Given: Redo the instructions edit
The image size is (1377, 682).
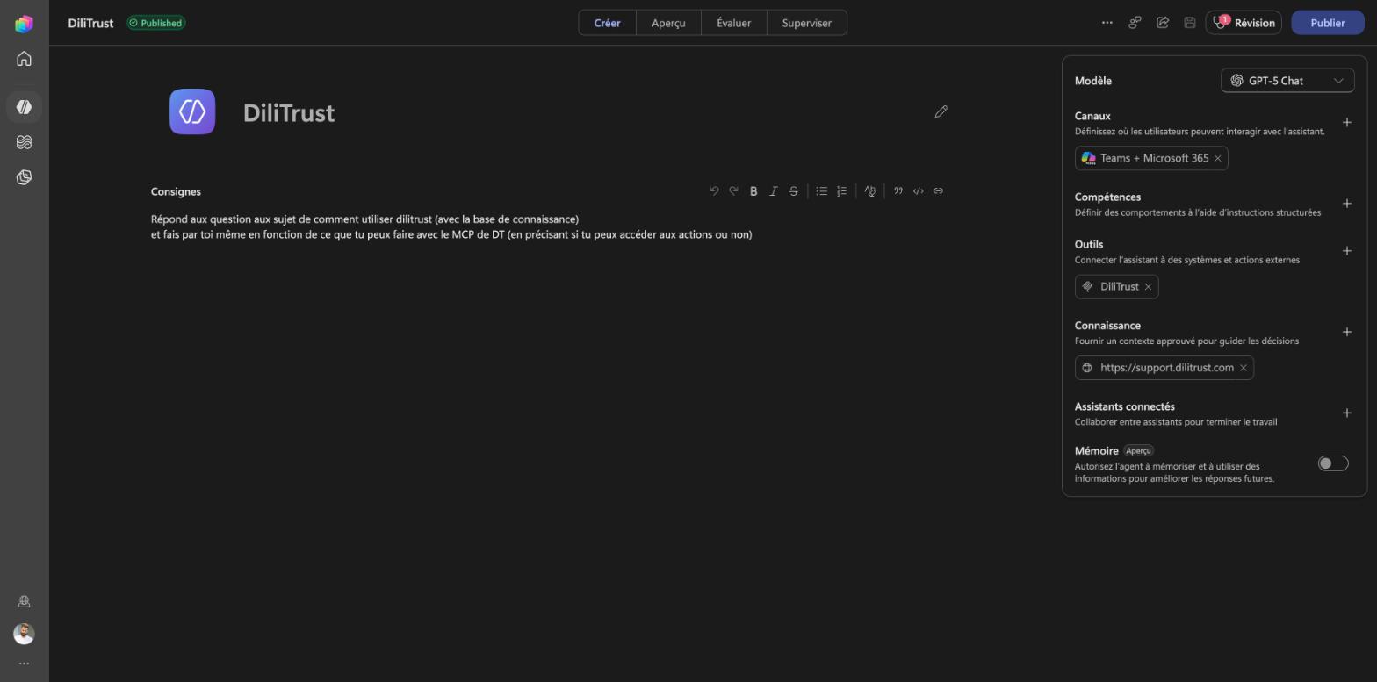Looking at the screenshot, I should pyautogui.click(x=734, y=191).
